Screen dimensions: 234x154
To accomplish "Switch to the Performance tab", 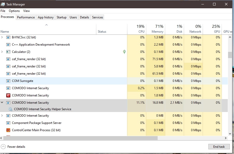I will [x=26, y=17].
